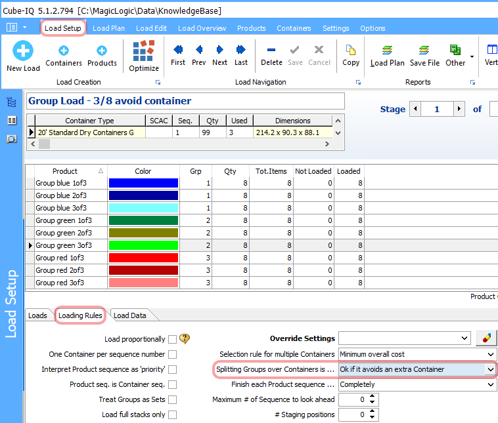This screenshot has width=498, height=423.
Task: Click the Stage number input field
Action: coord(437,110)
